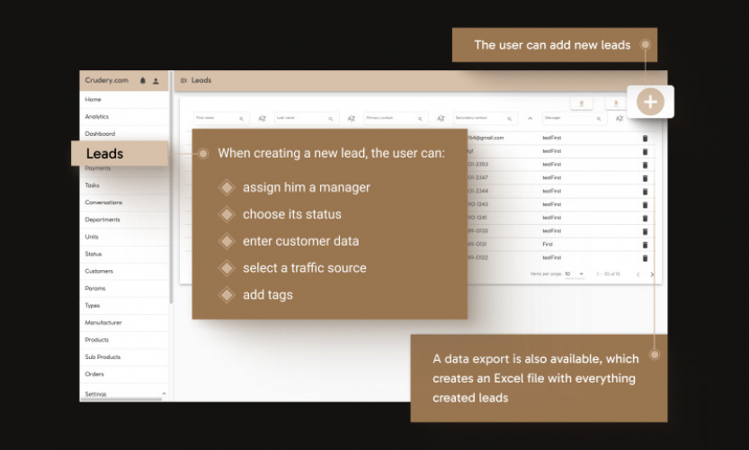This screenshot has height=450, width=749.
Task: Click the search icon in Secondary contact field
Action: click(x=509, y=119)
